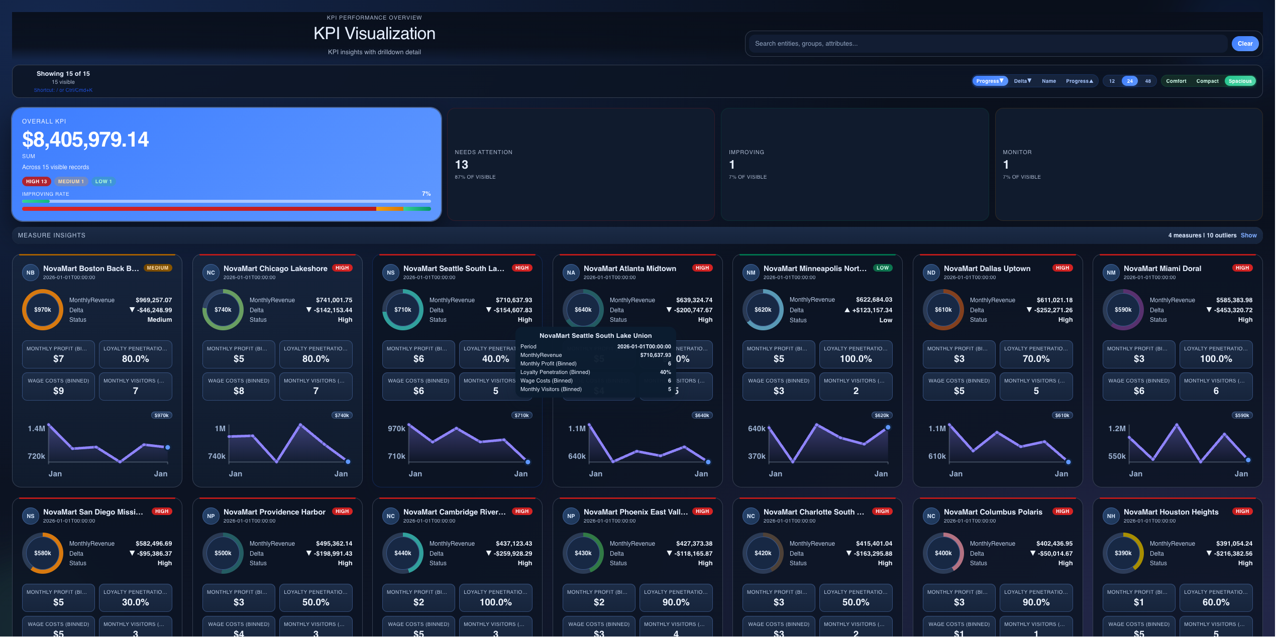Click the $640k donut gauge on Atlanta card
Viewport: 1276px width, 637px height.
coord(583,310)
